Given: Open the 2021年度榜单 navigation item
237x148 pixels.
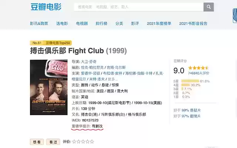Looking at the screenshot, I should coord(159,23).
